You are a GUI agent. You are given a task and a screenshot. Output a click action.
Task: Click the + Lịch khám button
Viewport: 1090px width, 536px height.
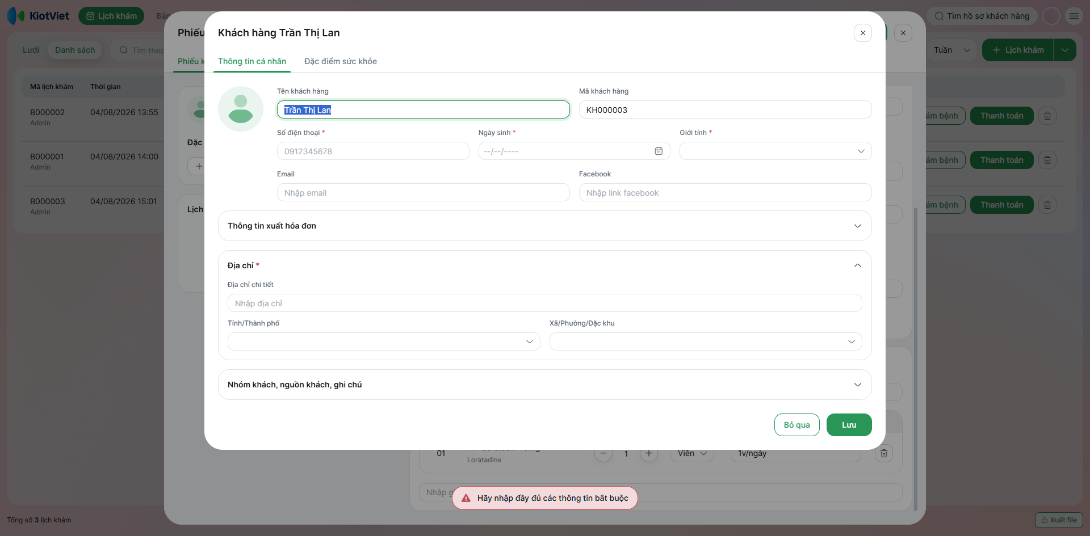pos(1018,50)
